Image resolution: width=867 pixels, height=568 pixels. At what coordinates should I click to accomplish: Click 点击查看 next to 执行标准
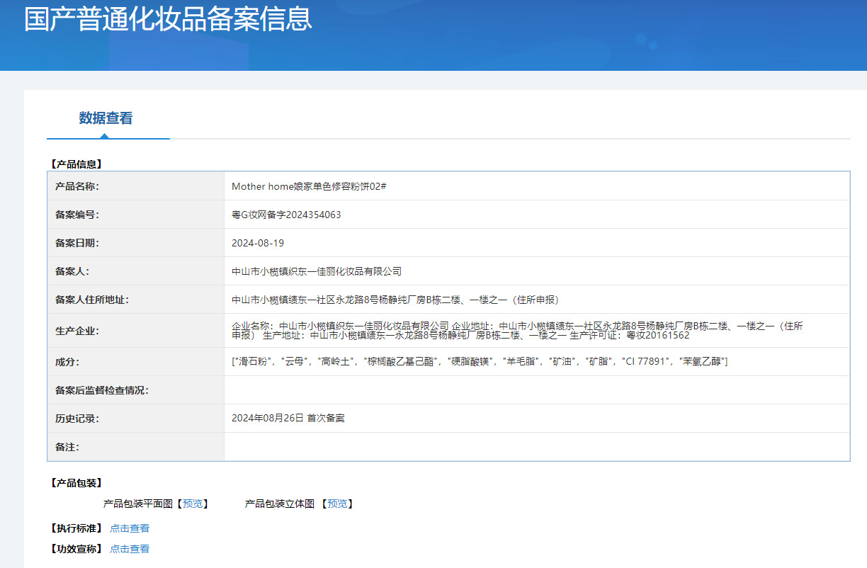[x=130, y=528]
